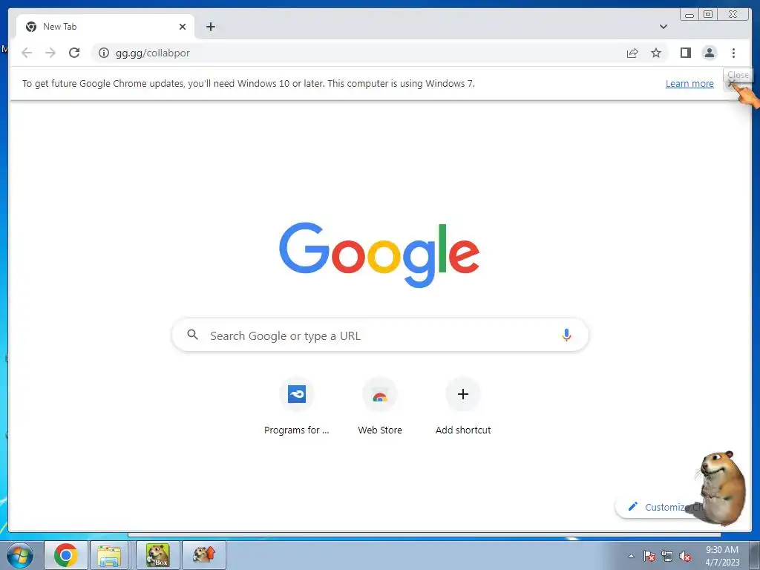
Task: Open the clock showing 9:30 AM
Action: pos(722,555)
